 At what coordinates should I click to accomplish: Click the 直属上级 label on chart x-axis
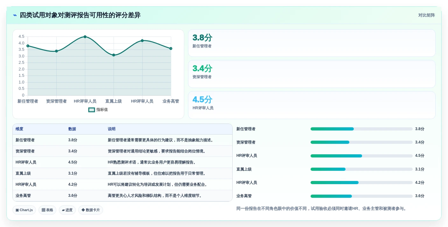(x=114, y=101)
